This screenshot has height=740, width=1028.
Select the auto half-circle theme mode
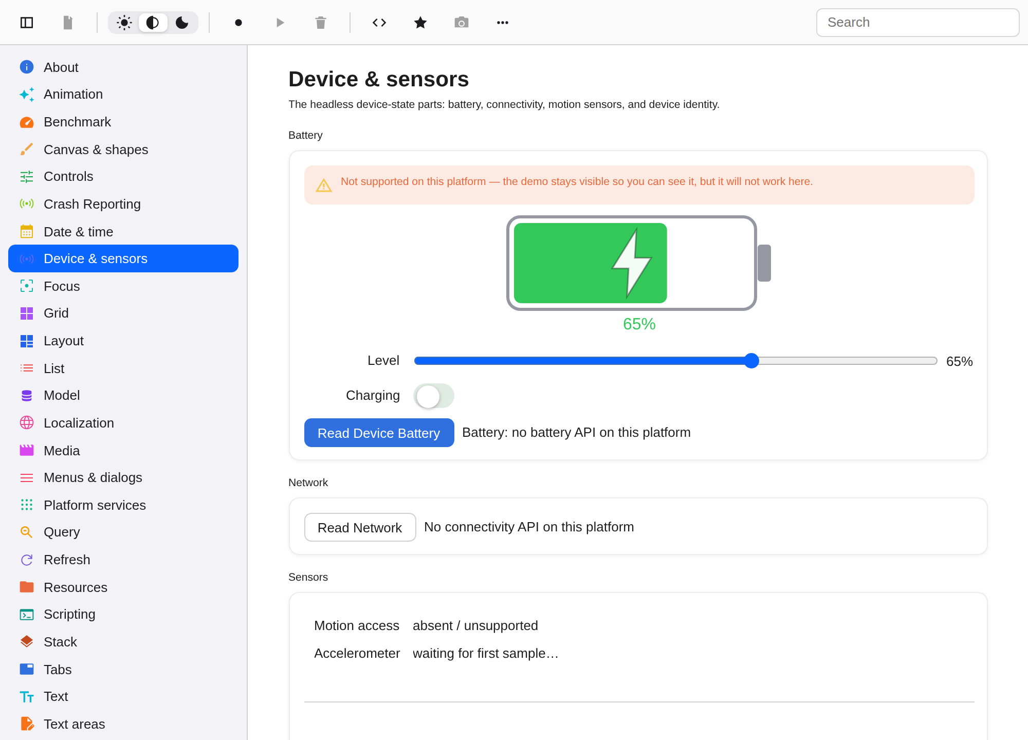click(x=153, y=23)
